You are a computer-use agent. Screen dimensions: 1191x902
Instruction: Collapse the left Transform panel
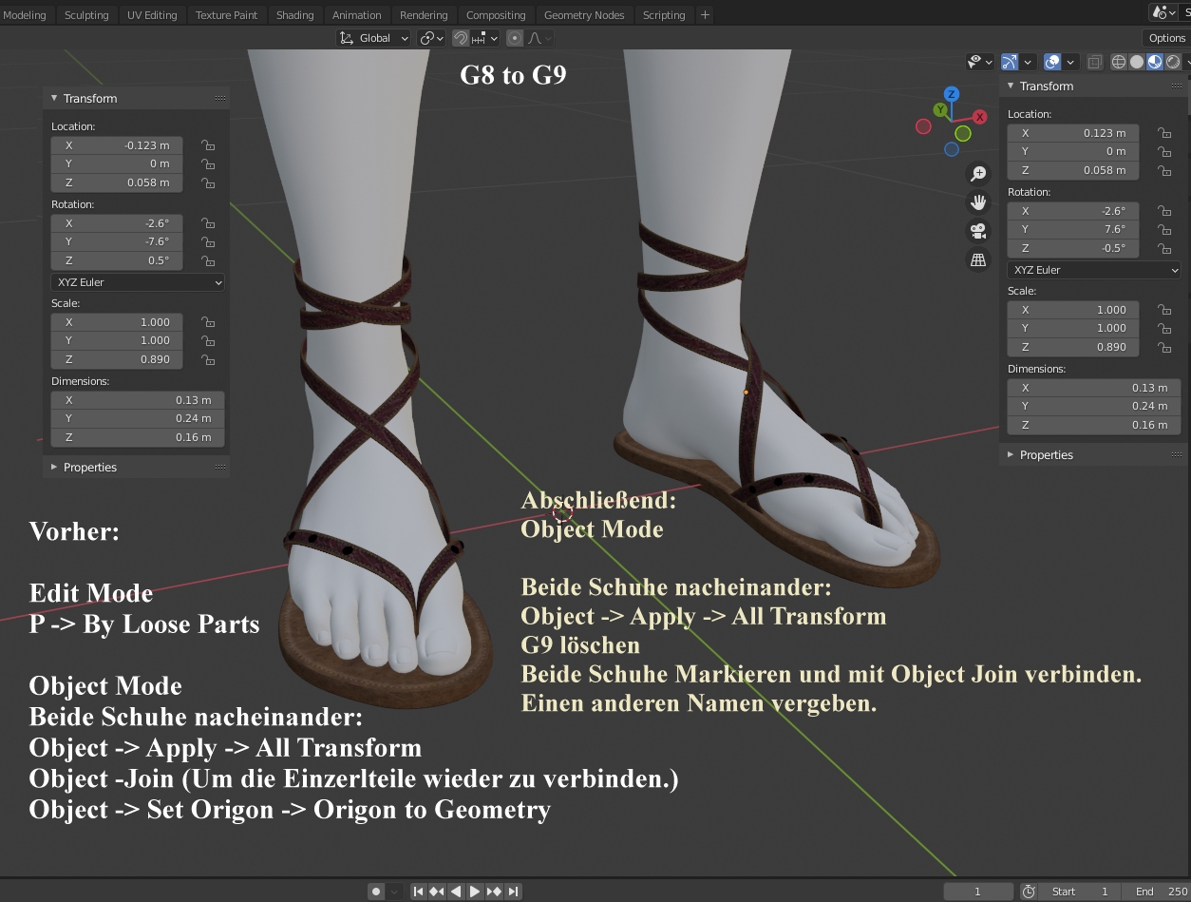54,99
